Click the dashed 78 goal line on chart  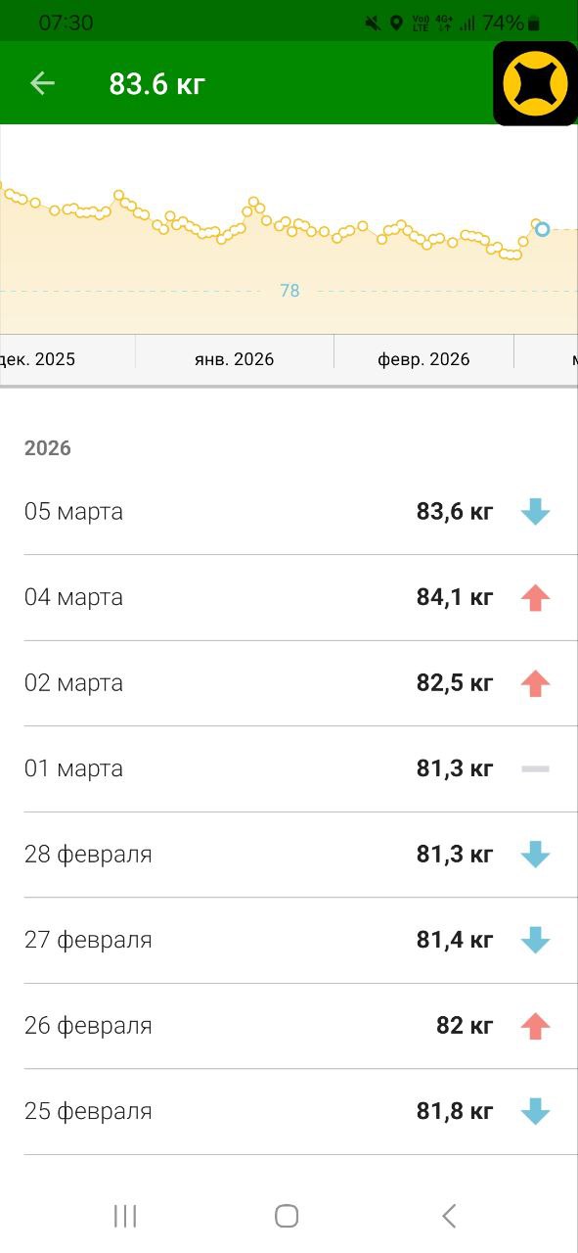point(289,290)
